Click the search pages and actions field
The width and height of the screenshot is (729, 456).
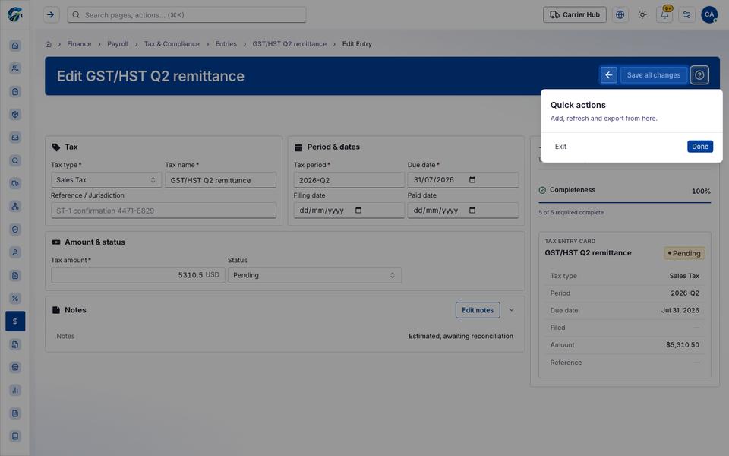pyautogui.click(x=187, y=15)
